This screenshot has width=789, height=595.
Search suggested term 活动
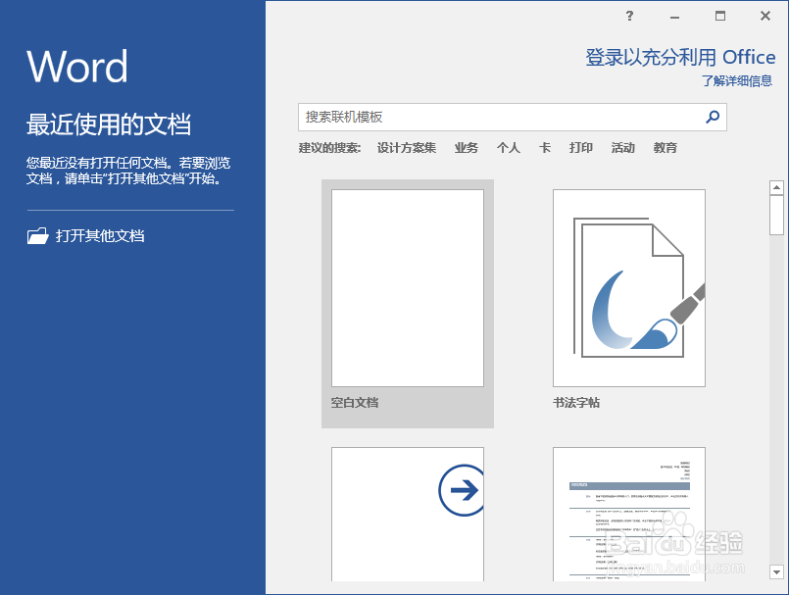pos(623,148)
